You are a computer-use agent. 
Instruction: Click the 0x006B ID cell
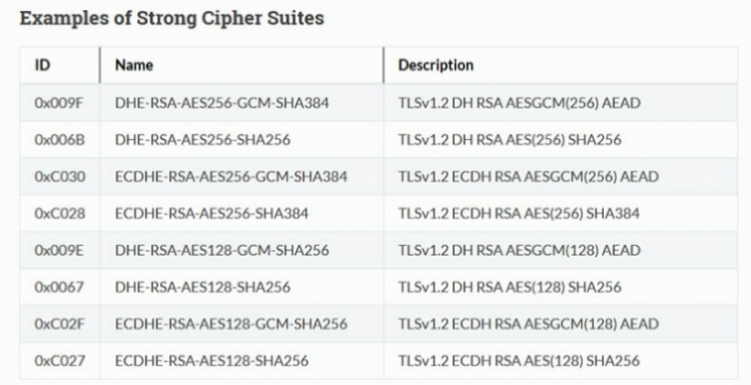pos(60,140)
